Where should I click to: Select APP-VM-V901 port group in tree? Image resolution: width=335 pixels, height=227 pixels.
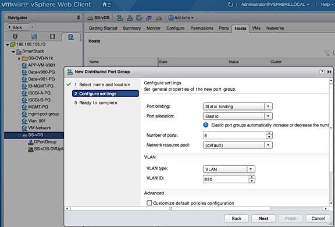(41, 65)
